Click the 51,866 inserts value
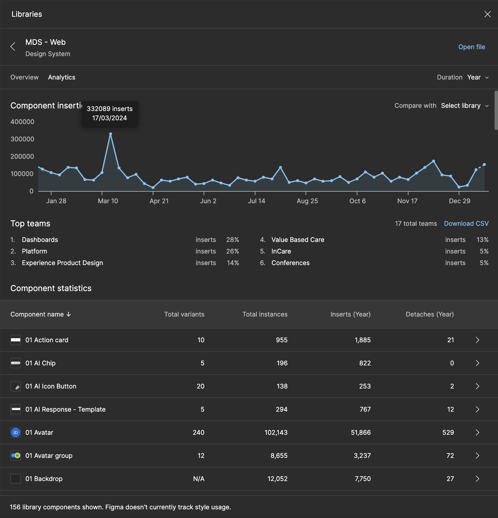The image size is (498, 518). pos(361,432)
